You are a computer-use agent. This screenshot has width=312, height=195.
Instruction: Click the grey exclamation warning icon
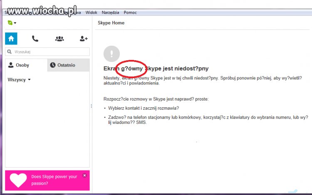(x=111, y=54)
